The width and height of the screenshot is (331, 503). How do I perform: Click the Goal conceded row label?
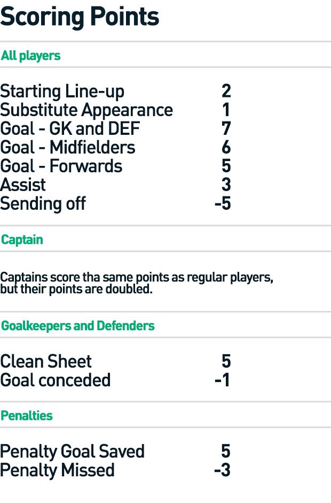[x=56, y=380]
